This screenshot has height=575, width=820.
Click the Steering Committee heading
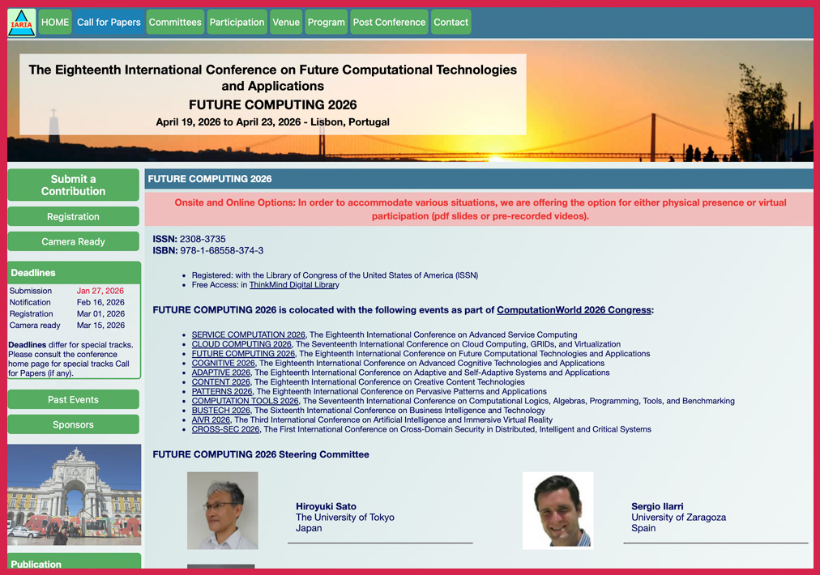click(261, 454)
